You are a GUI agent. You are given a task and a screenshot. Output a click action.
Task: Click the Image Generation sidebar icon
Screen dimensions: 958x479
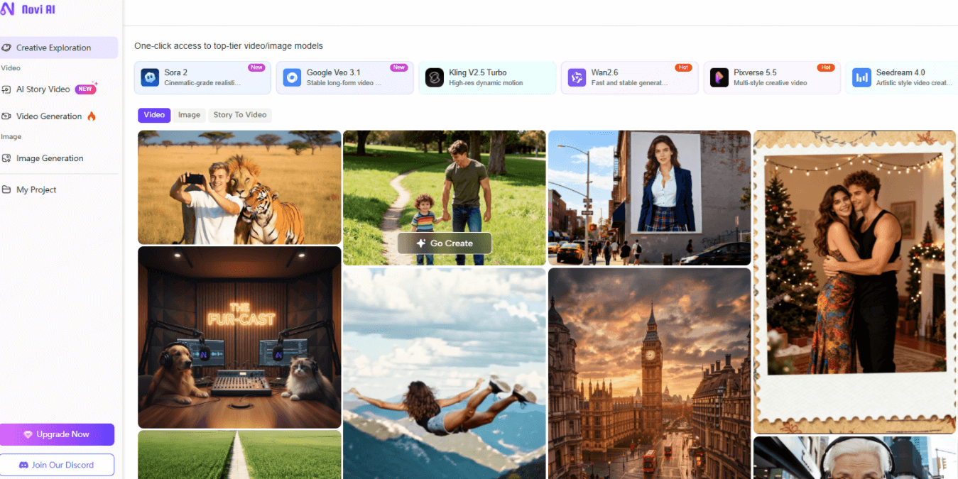coord(6,158)
